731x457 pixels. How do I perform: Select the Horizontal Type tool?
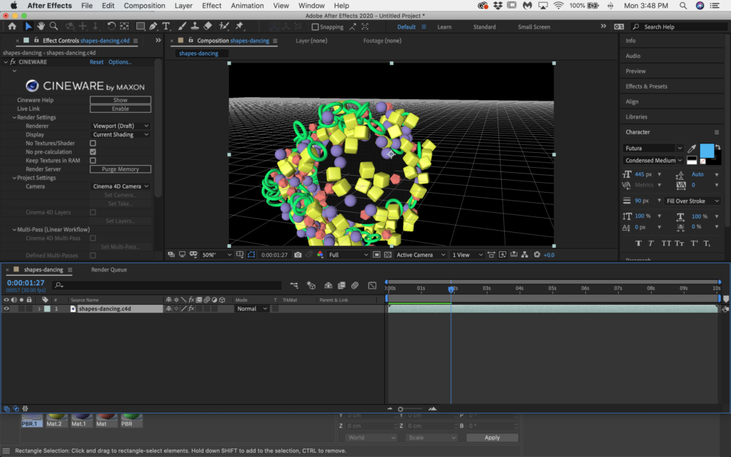tap(166, 26)
